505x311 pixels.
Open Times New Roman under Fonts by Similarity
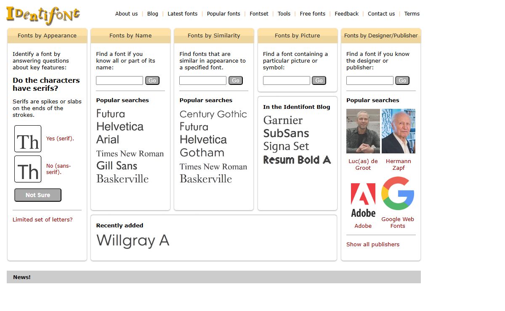[213, 166]
